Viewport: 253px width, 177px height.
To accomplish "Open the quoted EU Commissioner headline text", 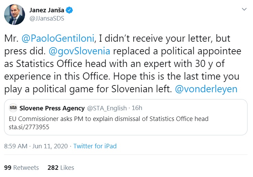I will [x=108, y=119].
